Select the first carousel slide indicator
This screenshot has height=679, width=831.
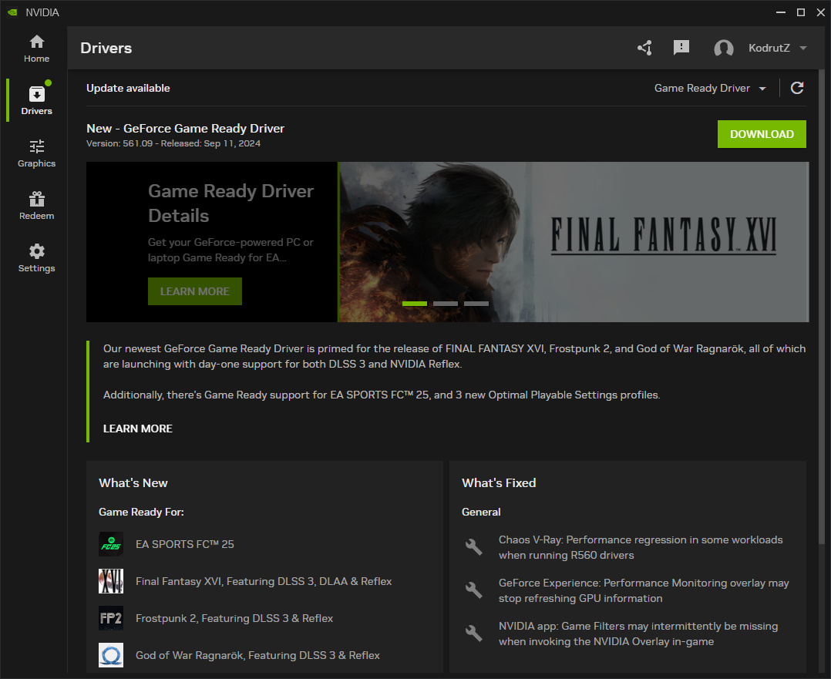pos(415,304)
